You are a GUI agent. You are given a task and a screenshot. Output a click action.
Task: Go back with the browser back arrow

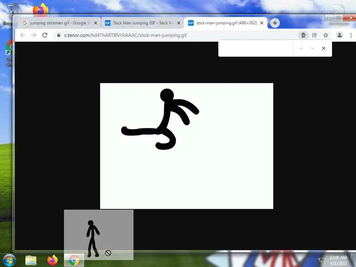(23, 35)
